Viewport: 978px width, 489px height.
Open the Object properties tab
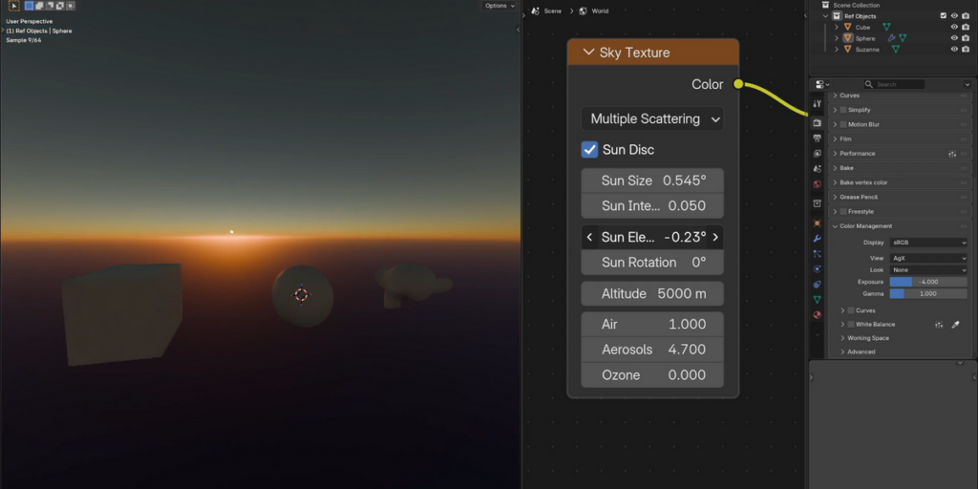818,223
